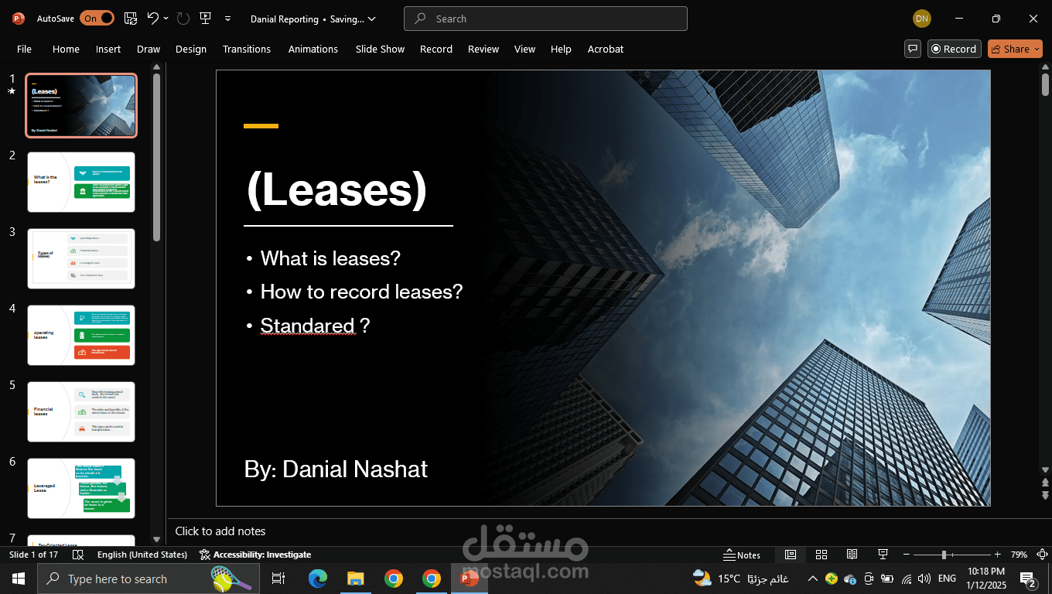Click the 'What is leases?' bullet
Viewport: 1052px width, 594px height.
330,258
